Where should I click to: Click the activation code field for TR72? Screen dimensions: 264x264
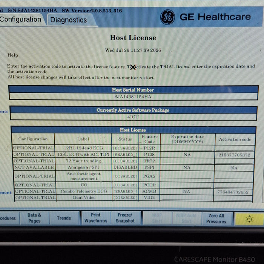click(234, 161)
